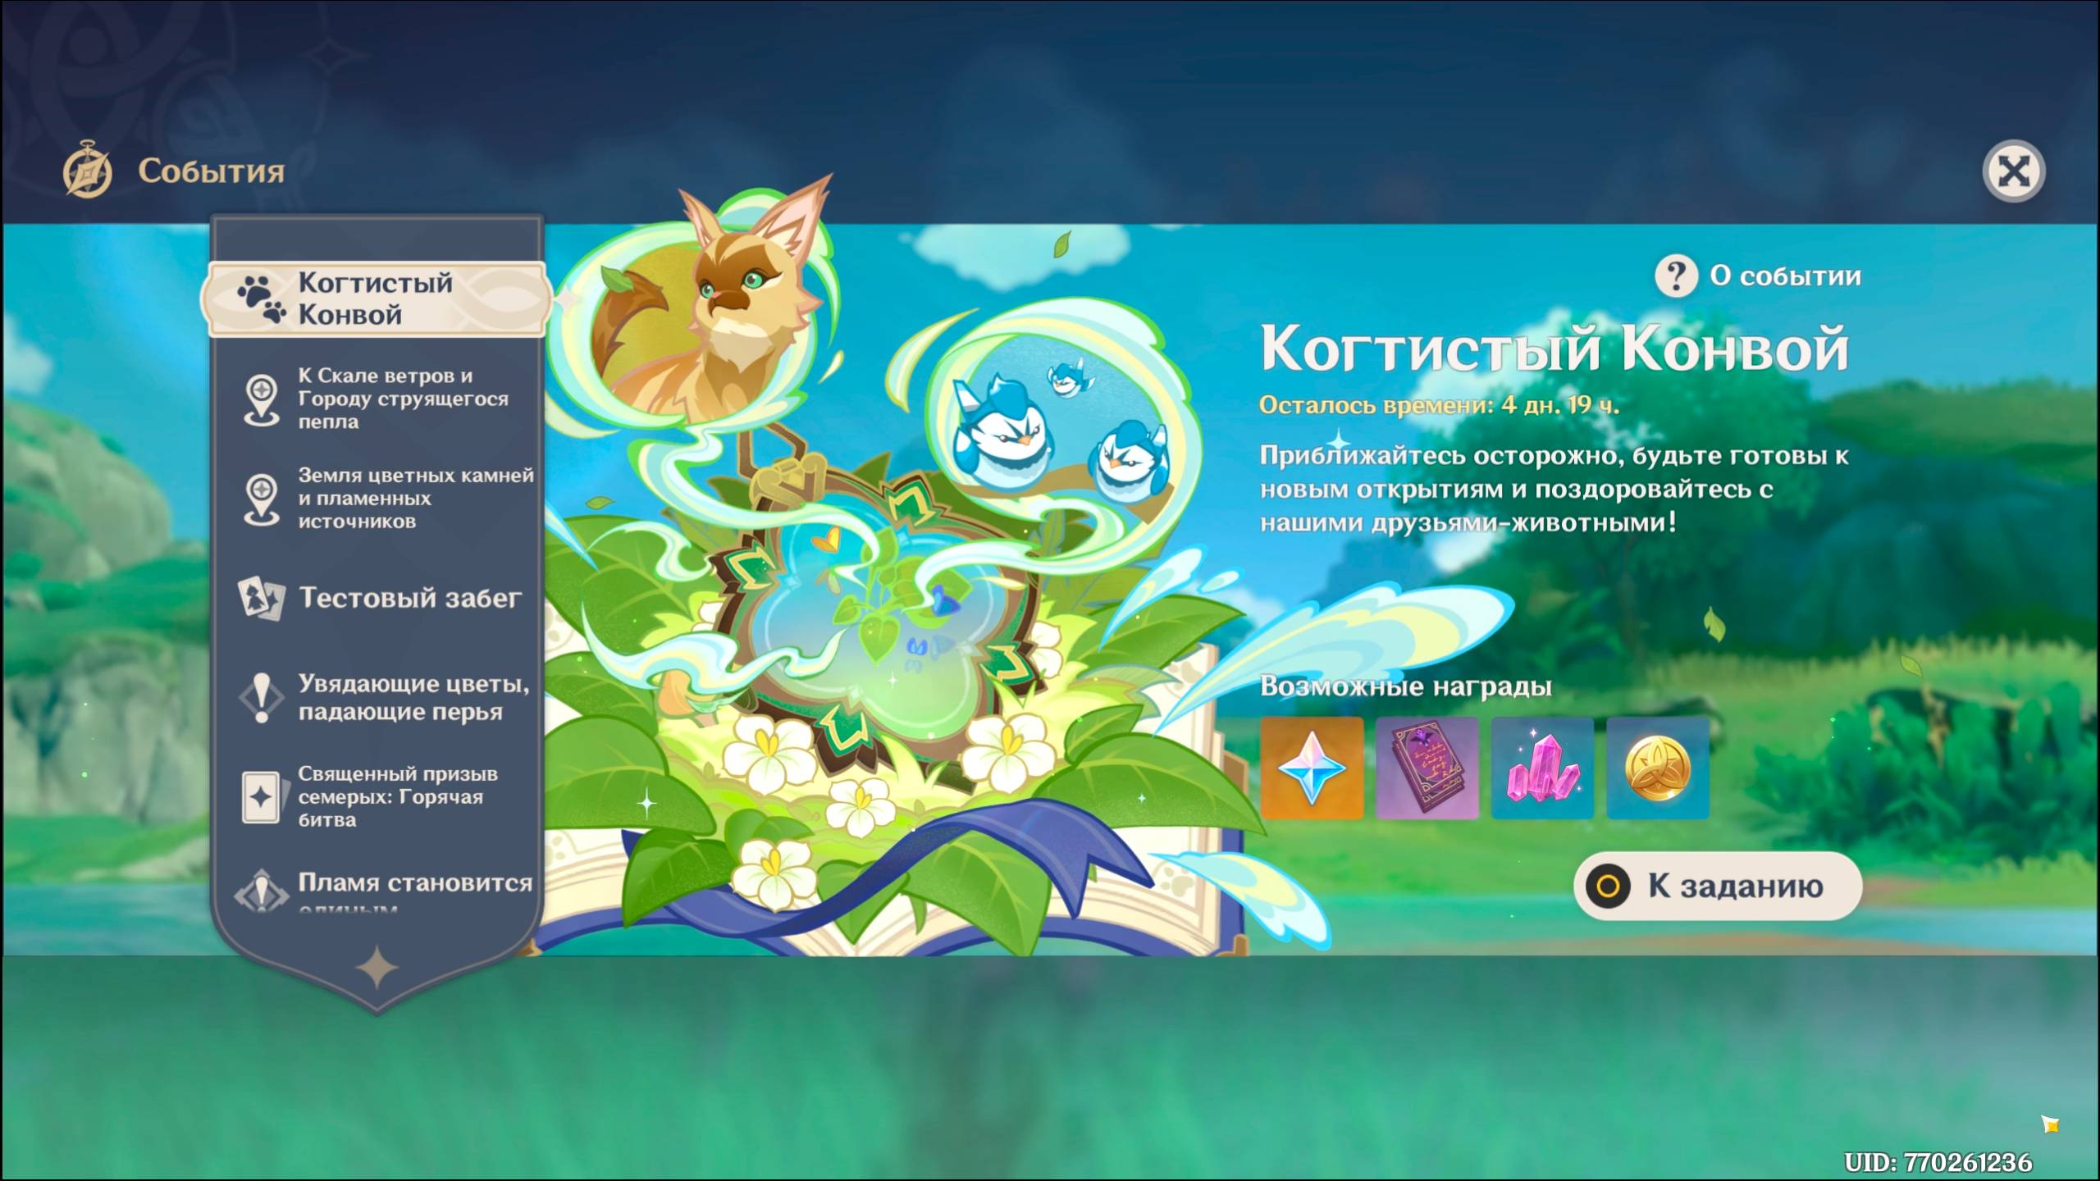2100x1181 pixels.
Task: Click the gold Mora coin reward
Action: pyautogui.click(x=1657, y=768)
